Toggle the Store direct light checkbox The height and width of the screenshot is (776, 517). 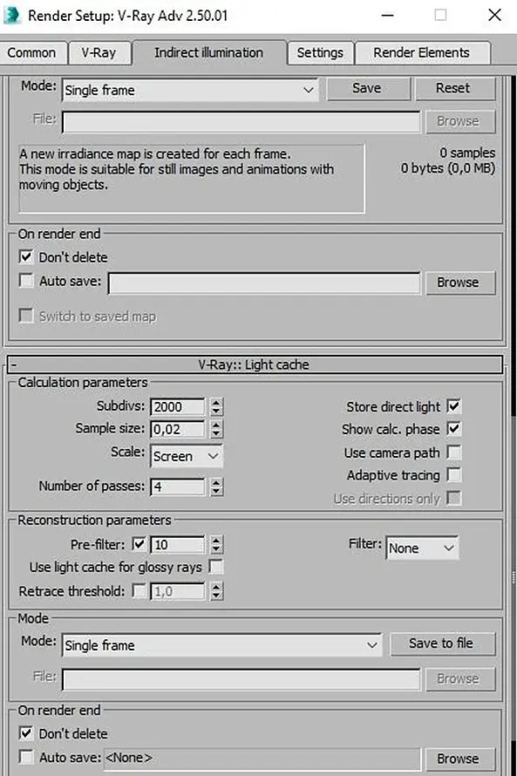(x=453, y=406)
